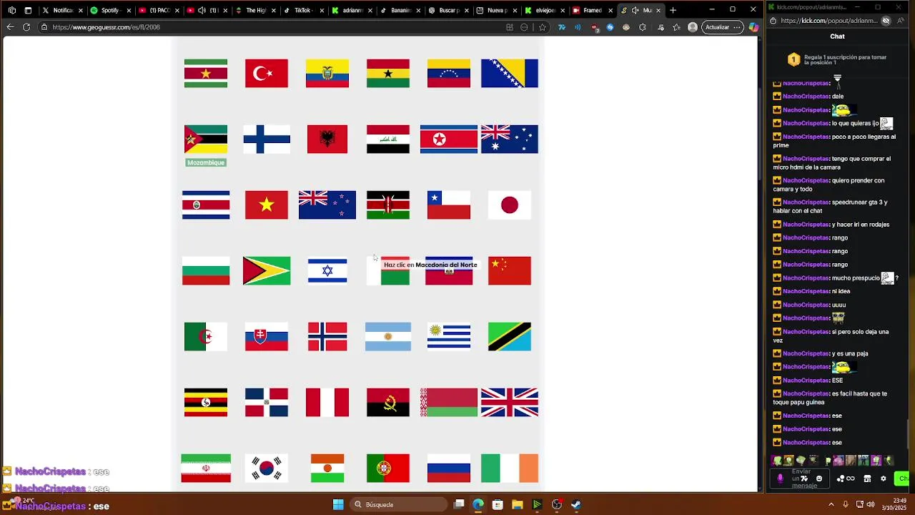The height and width of the screenshot is (515, 915).
Task: Open the Edge Copilot icon
Action: tap(753, 27)
